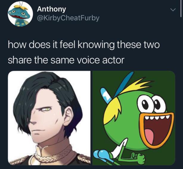Expand the tweet options chevron

[173, 10]
